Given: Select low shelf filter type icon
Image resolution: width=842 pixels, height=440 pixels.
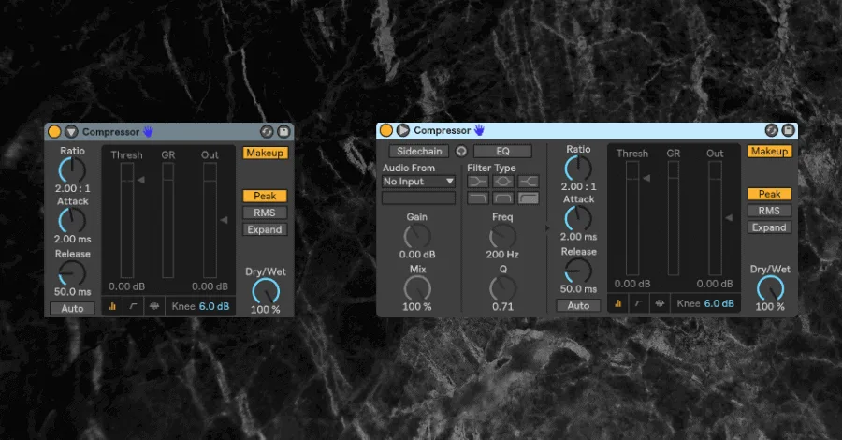Looking at the screenshot, I should [x=478, y=182].
